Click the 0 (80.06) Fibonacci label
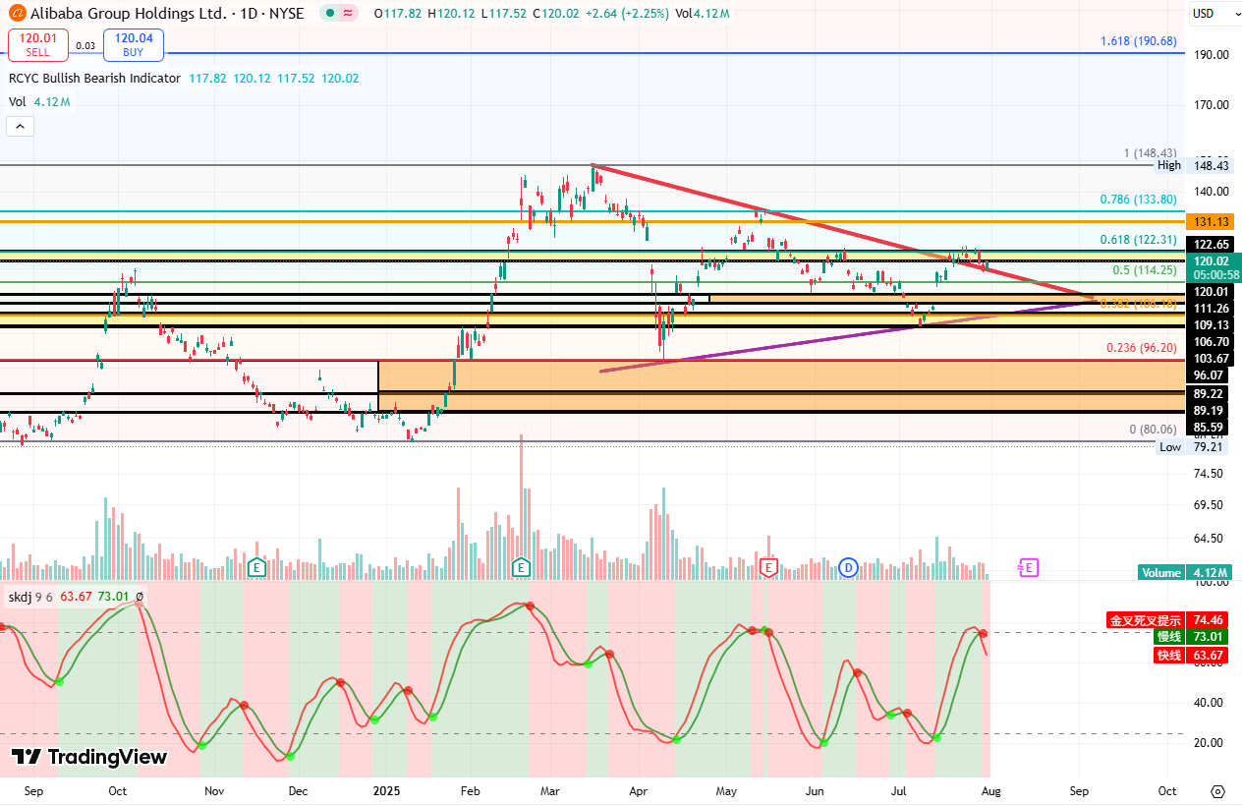Viewport: 1242px width, 806px height. click(1153, 430)
